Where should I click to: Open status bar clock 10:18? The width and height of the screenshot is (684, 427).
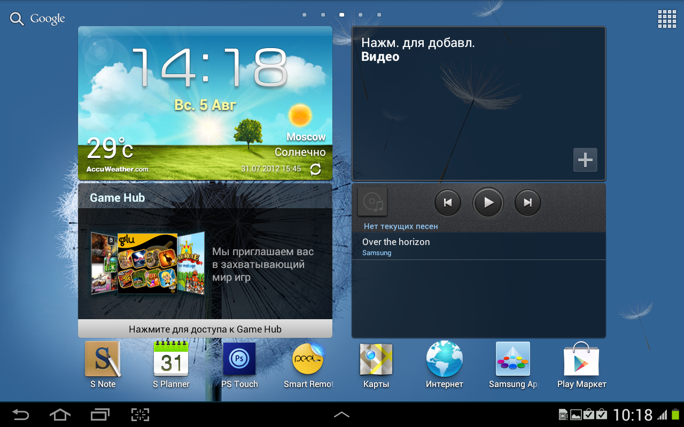coord(633,415)
